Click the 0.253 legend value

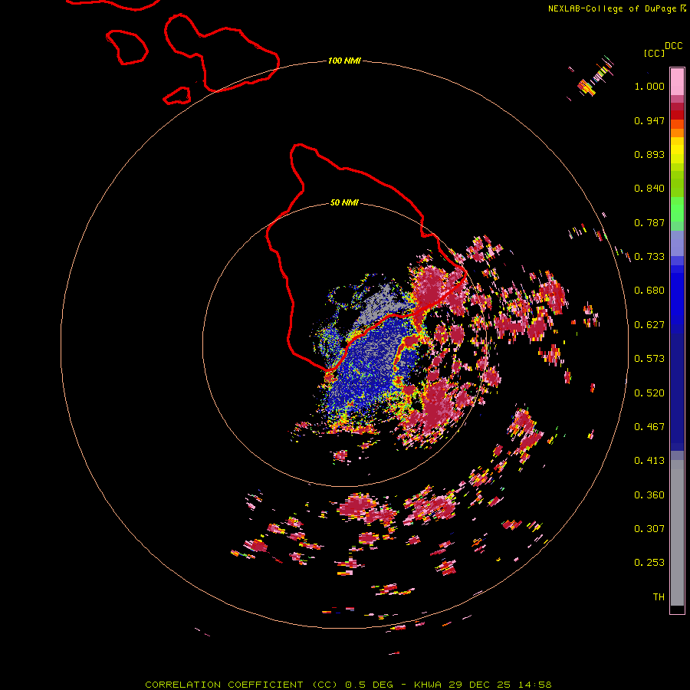pos(649,563)
